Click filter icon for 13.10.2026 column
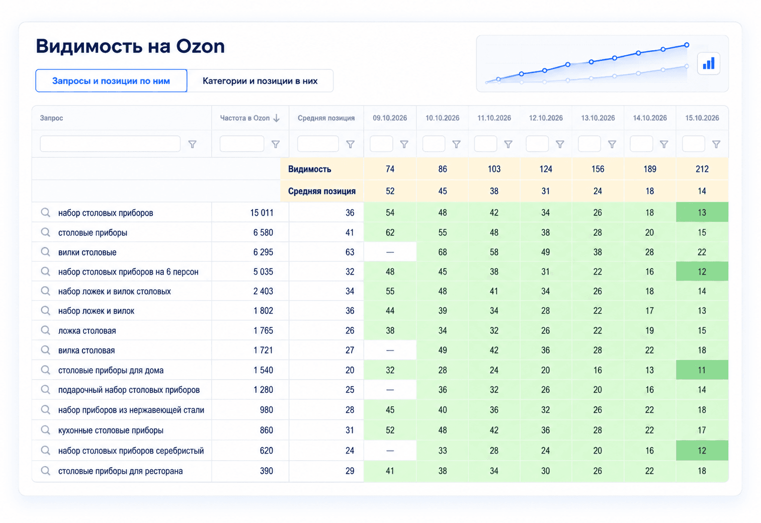This screenshot has height=523, width=761. pyautogui.click(x=612, y=144)
